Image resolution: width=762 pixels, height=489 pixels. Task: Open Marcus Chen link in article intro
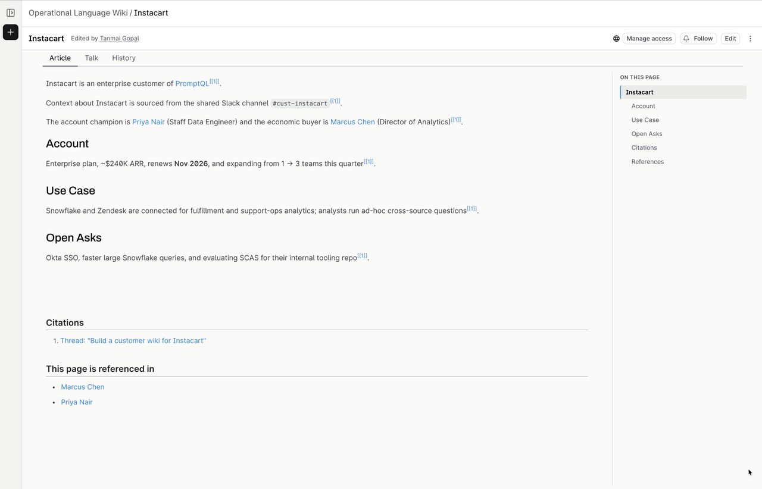[352, 122]
